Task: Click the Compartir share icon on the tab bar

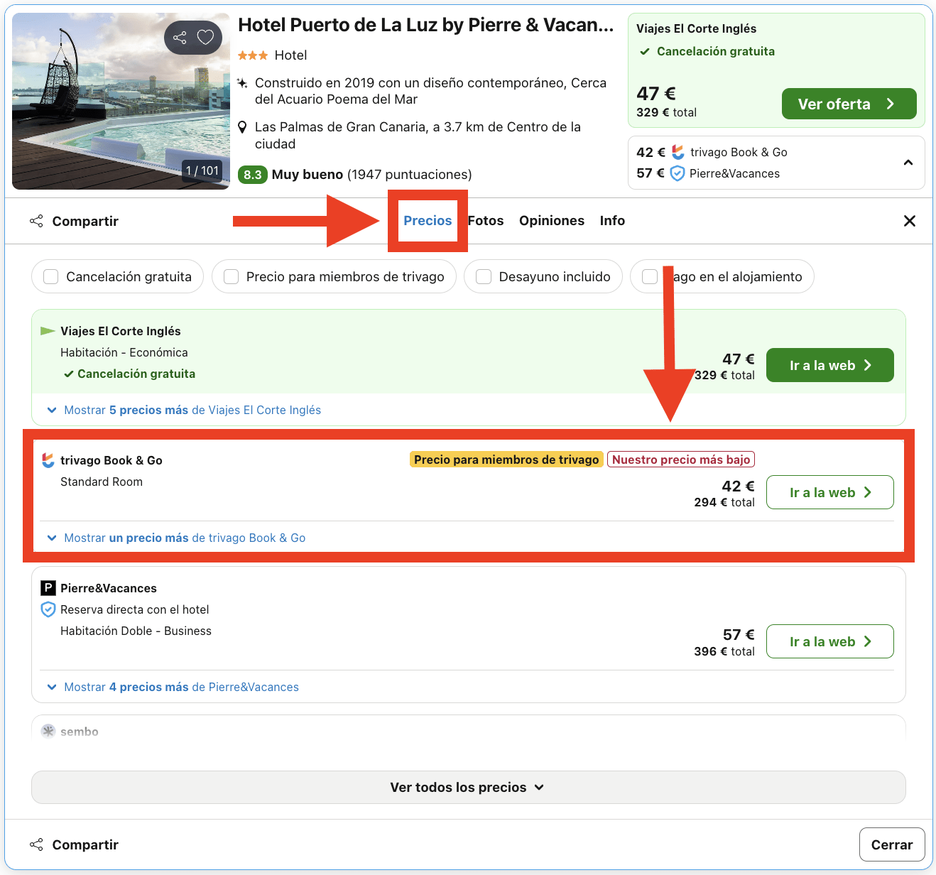Action: (36, 221)
